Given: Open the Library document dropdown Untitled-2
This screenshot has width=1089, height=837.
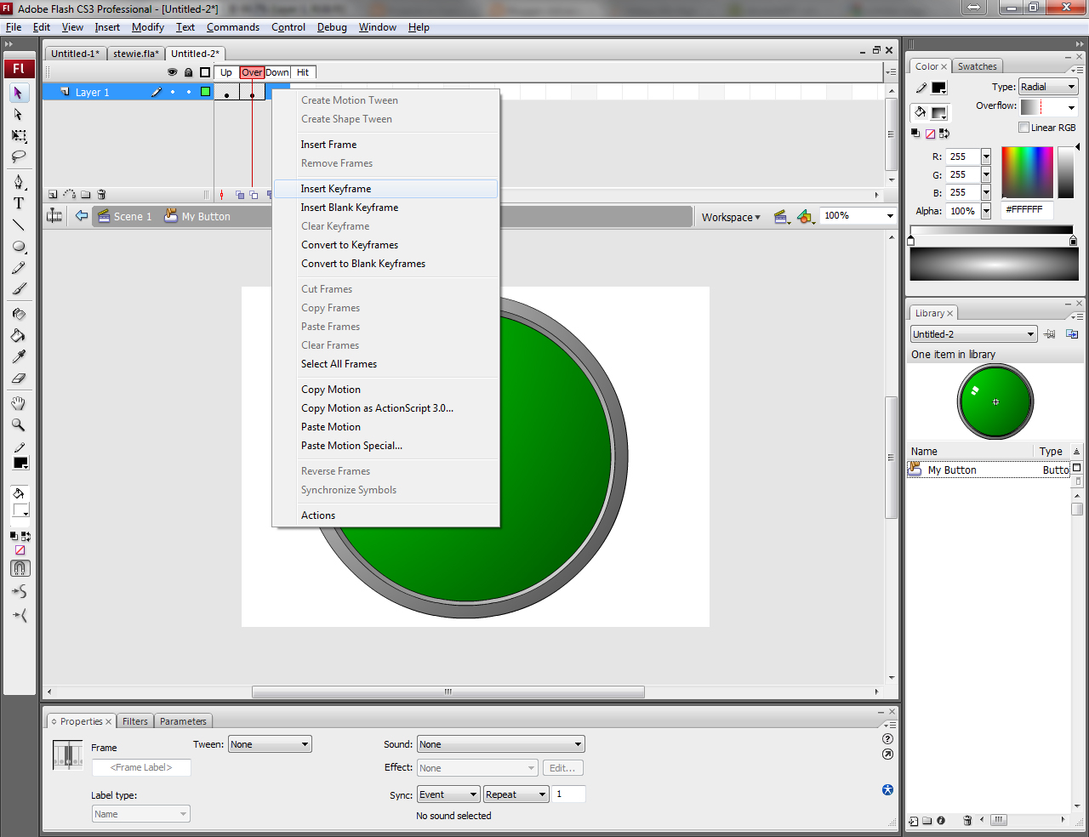Looking at the screenshot, I should coord(973,334).
